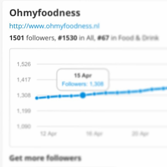Select the highlighted 15 Apr data point

coord(83,95)
